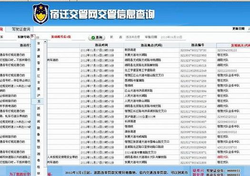Select 浙 from the province list
The width and height of the screenshot is (250, 176).
(39, 108)
